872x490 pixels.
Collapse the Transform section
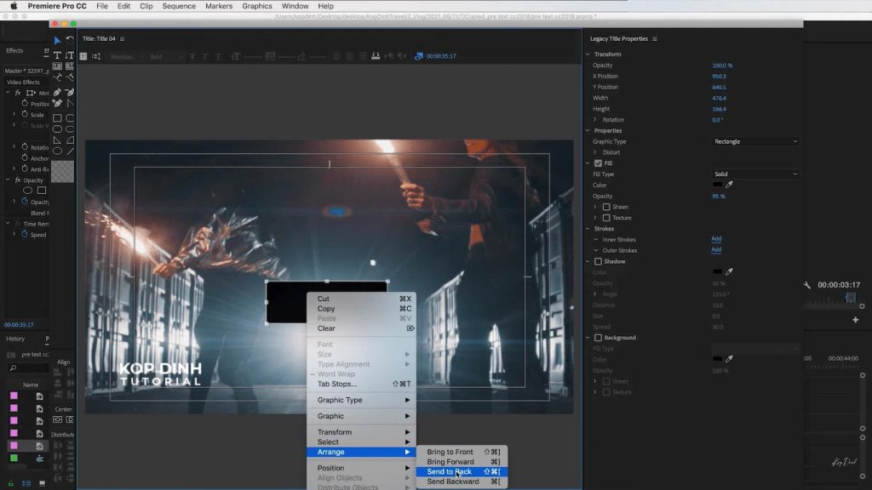tap(588, 54)
